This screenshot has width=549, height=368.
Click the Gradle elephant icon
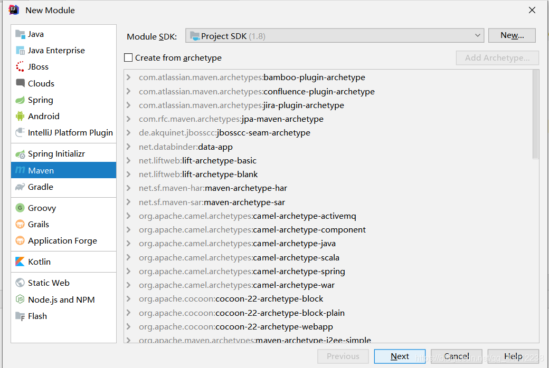pos(20,187)
